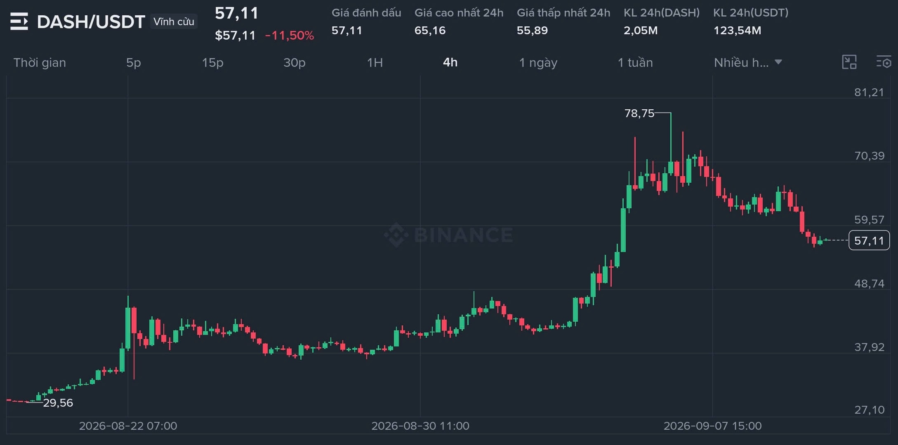
Task: Switch to the 15p interval
Action: point(212,62)
